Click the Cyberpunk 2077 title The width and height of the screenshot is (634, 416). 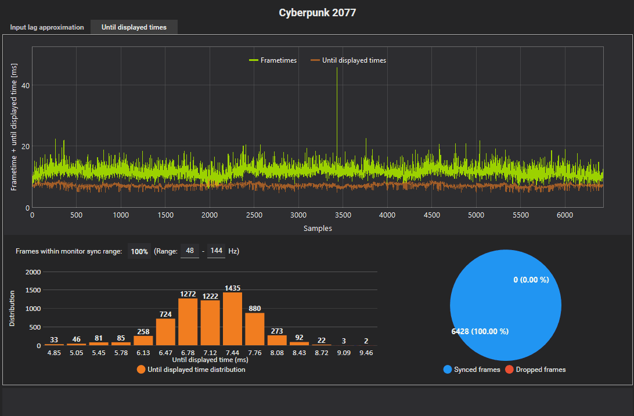coord(317,12)
